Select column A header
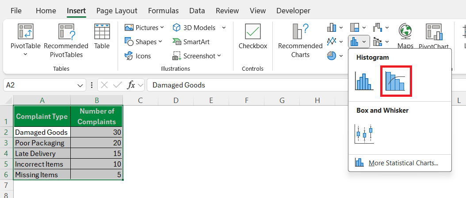This screenshot has height=198, width=466. [x=42, y=100]
